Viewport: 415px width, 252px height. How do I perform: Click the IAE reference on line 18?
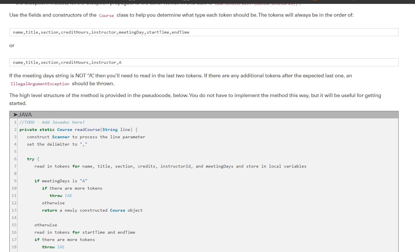click(61, 247)
